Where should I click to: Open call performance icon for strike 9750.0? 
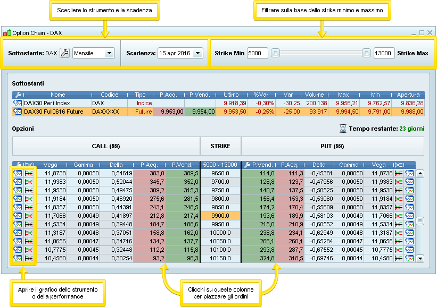coord(29,190)
